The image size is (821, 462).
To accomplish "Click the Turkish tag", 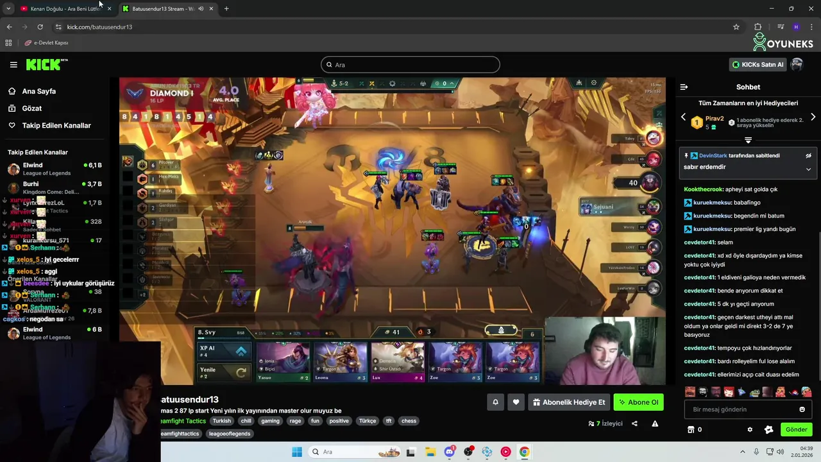I will (x=222, y=421).
